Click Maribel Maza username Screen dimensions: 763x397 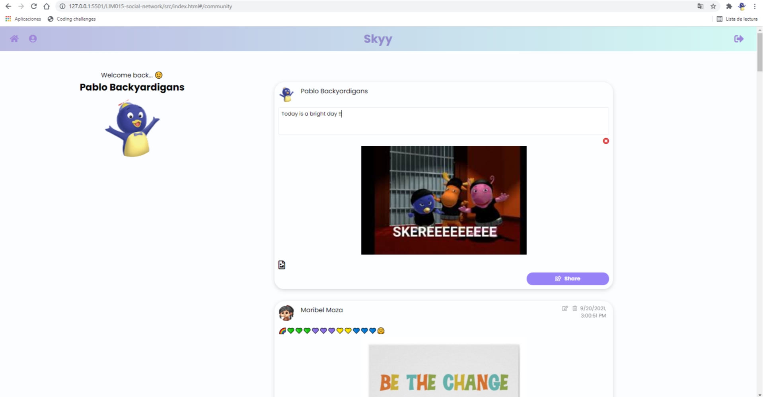(x=321, y=310)
